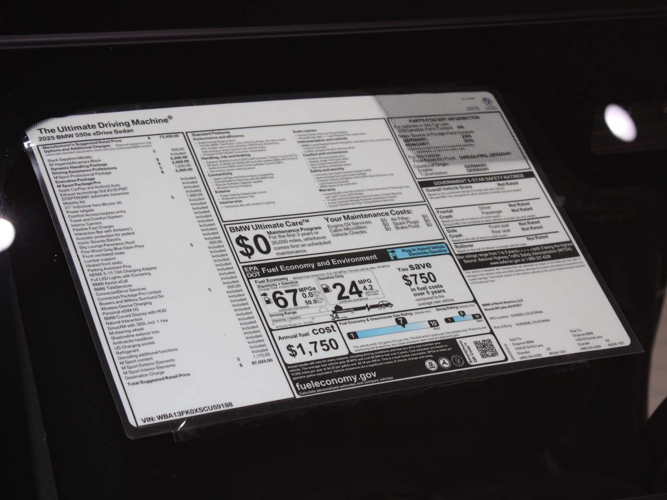Image resolution: width=667 pixels, height=500 pixels.
Task: Tap the small car icon under gasoline range
Action: (x=386, y=304)
